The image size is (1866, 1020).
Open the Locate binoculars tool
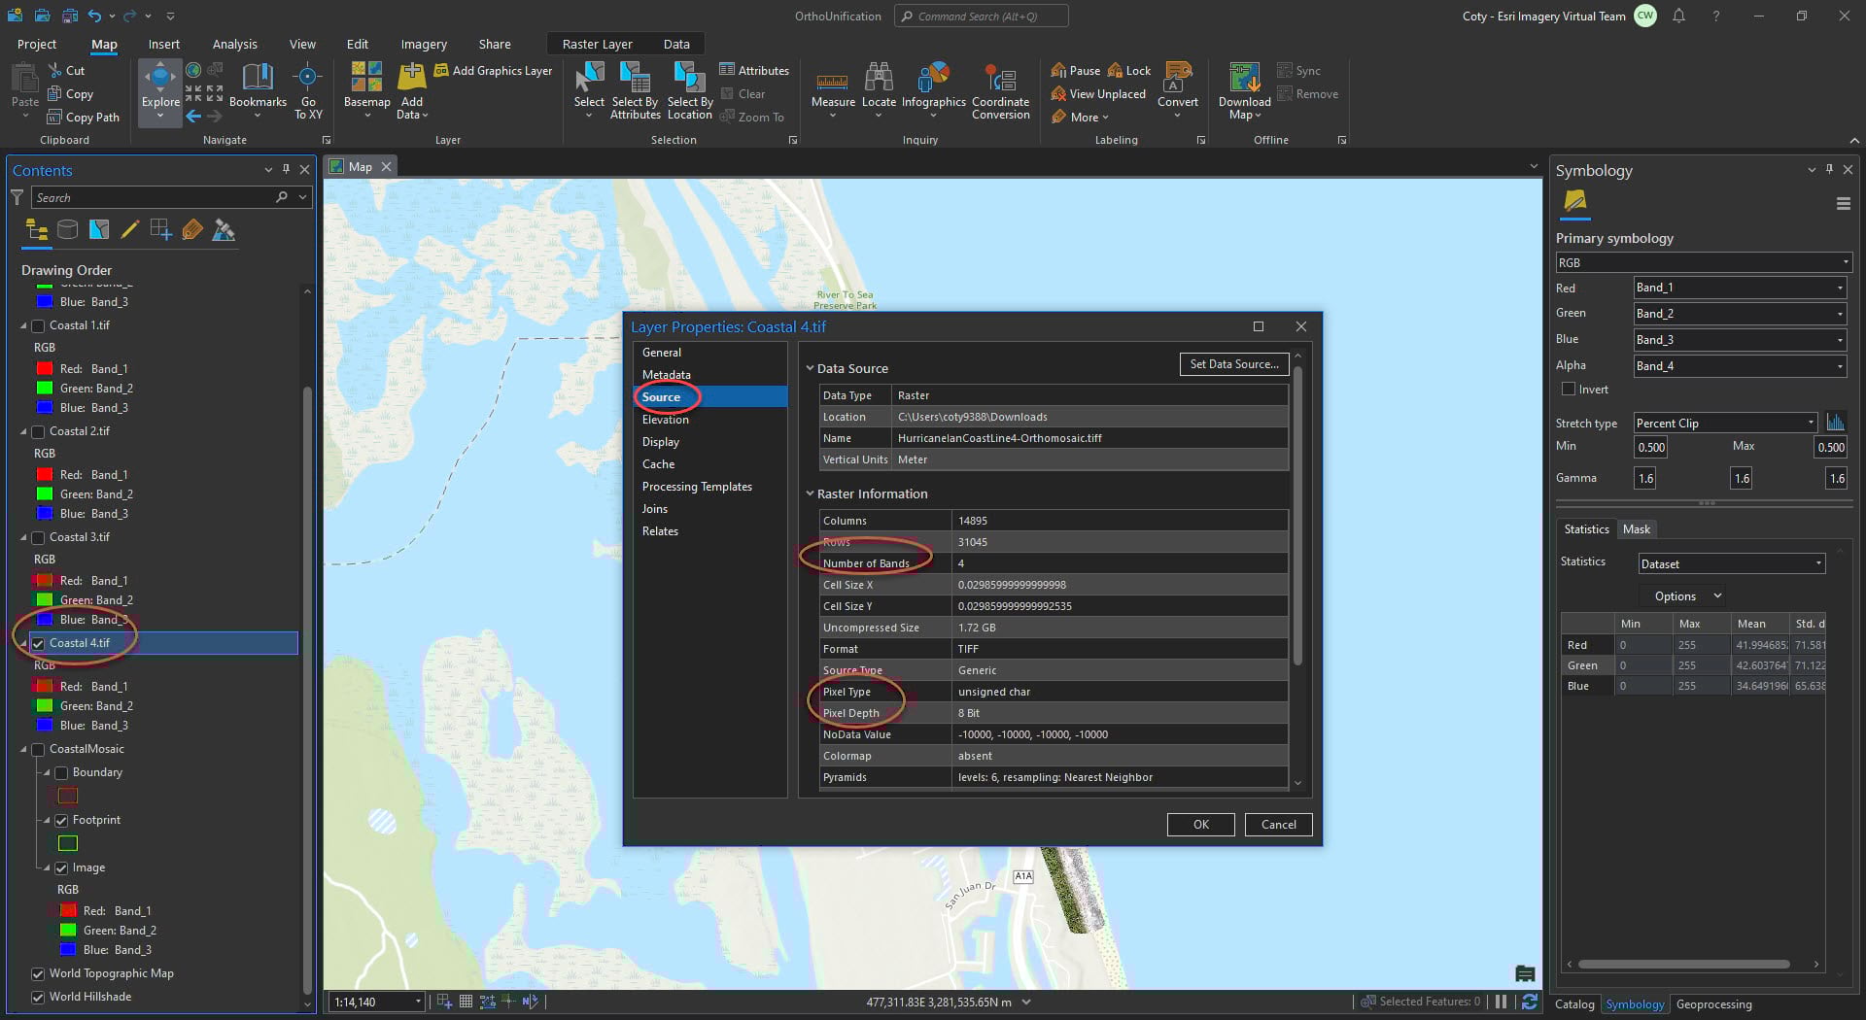point(879,78)
